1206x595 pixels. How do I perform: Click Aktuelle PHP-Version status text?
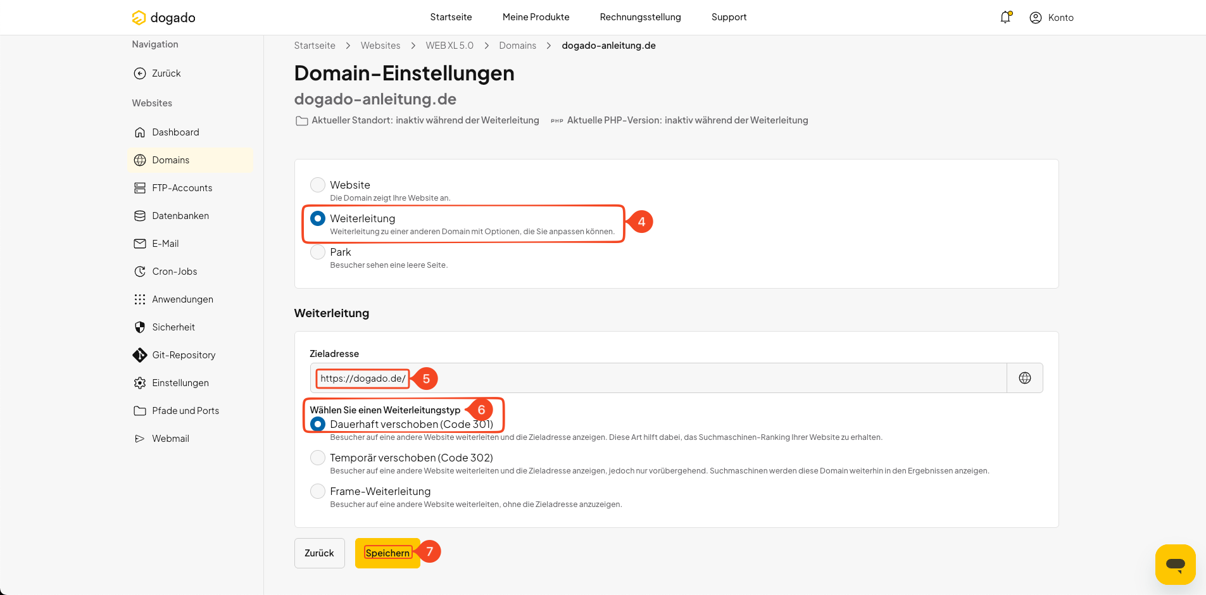tap(688, 120)
